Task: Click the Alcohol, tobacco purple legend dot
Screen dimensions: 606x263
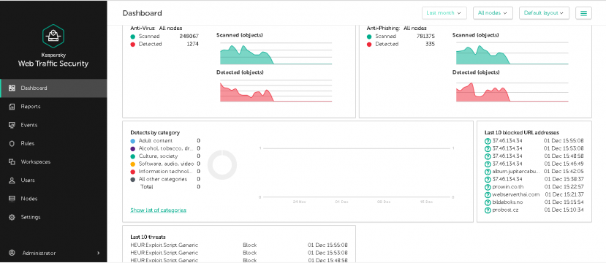Action: 132,149
